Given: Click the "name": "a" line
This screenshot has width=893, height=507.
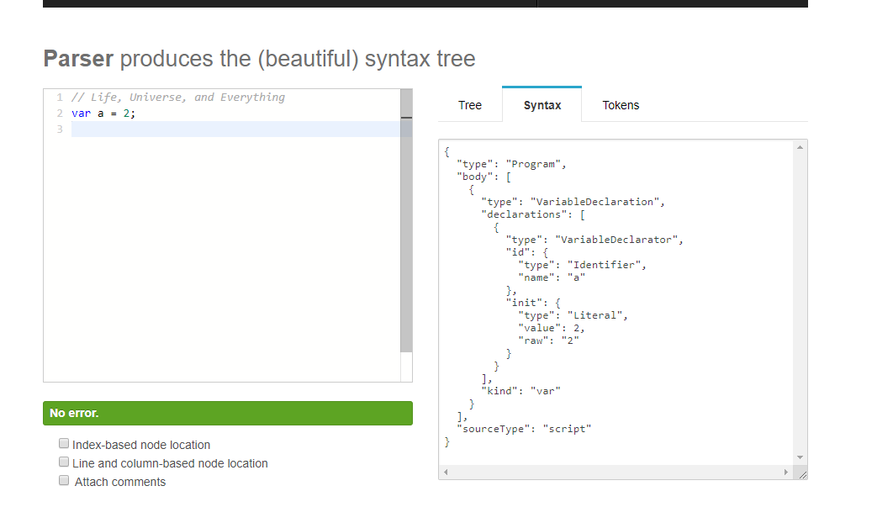Looking at the screenshot, I should (x=552, y=277).
